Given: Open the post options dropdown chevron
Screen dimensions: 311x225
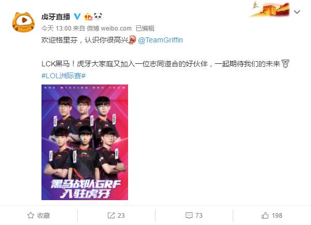Looking at the screenshot, I should (297, 12).
